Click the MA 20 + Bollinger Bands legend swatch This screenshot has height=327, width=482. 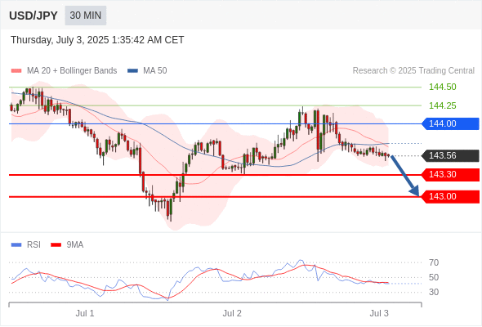[16, 71]
